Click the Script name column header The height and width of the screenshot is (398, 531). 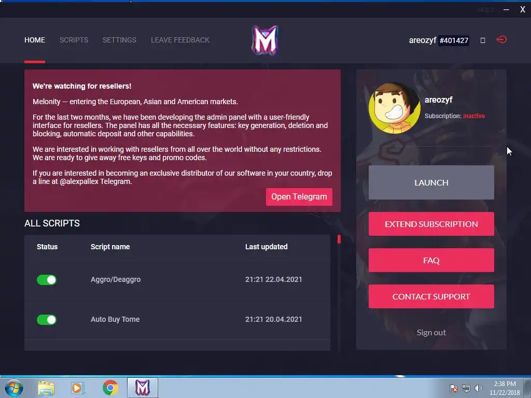pos(110,247)
